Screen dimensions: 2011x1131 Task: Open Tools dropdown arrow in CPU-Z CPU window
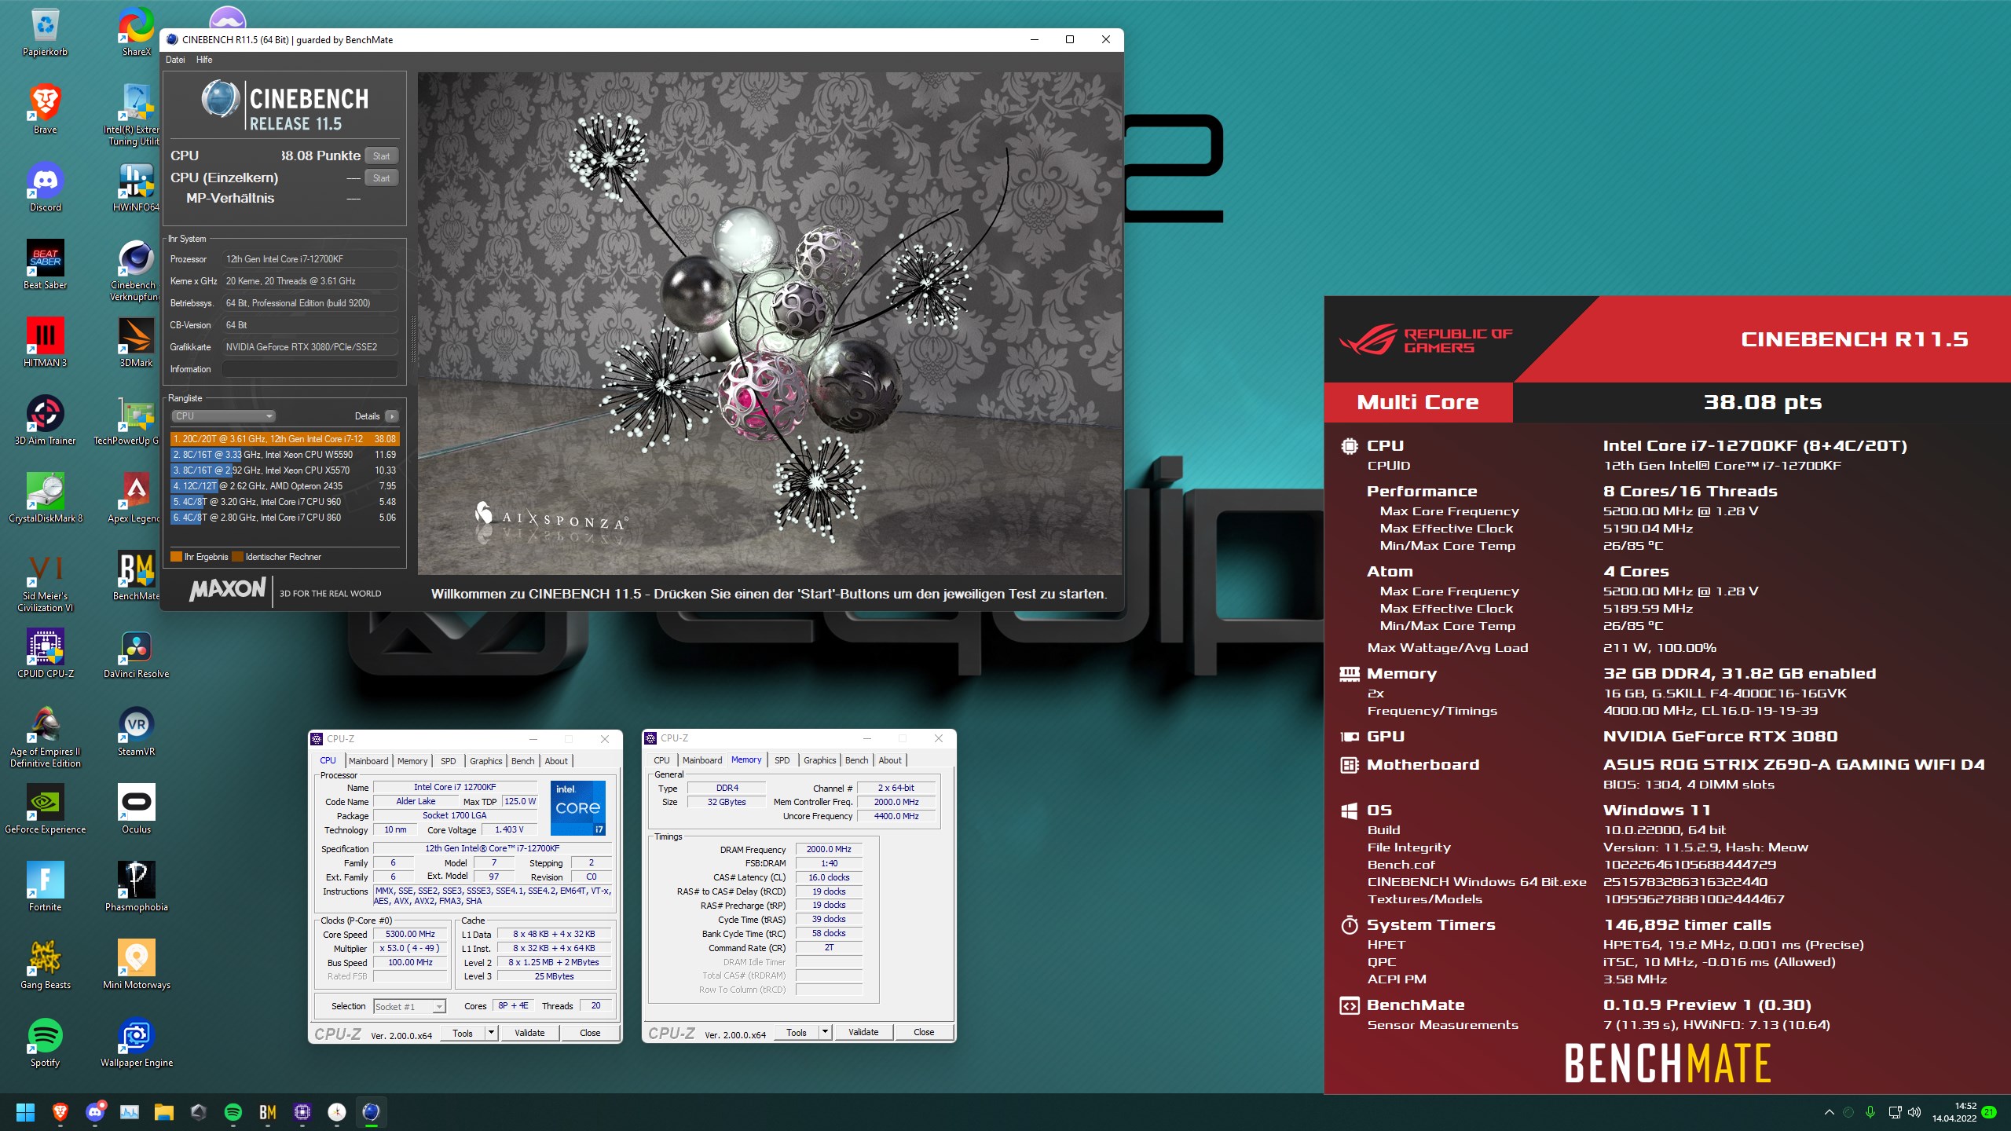pyautogui.click(x=492, y=1032)
